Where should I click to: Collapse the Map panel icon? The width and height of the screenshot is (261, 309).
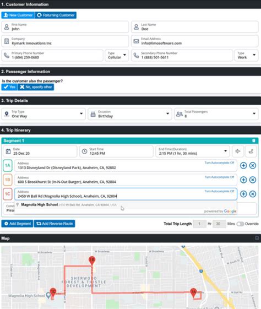257,238
